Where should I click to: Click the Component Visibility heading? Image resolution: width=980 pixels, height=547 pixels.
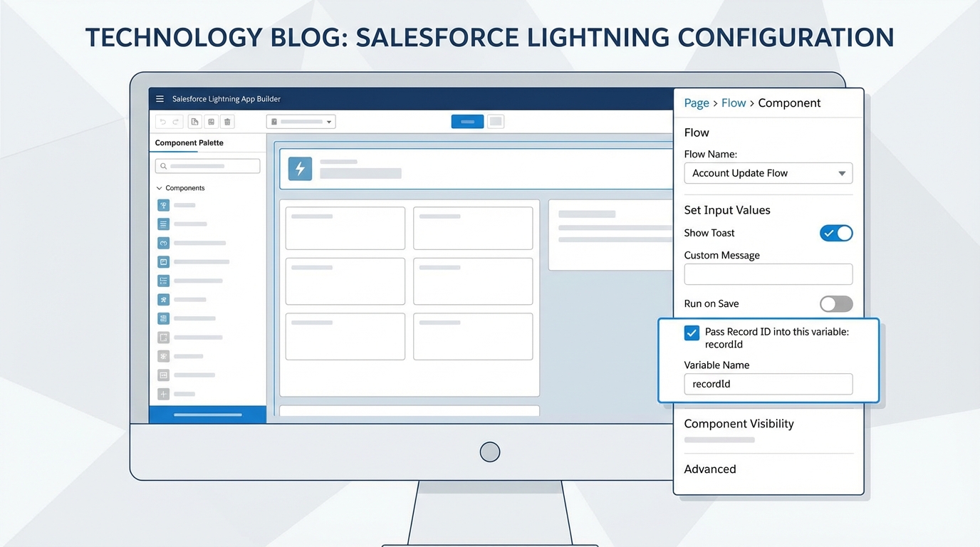click(739, 423)
